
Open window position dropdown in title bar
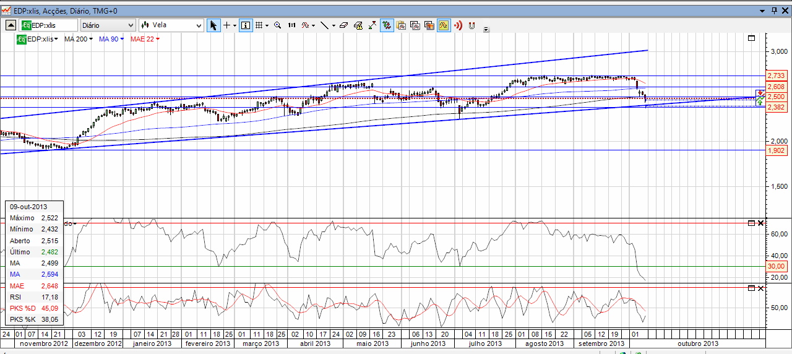(x=764, y=11)
